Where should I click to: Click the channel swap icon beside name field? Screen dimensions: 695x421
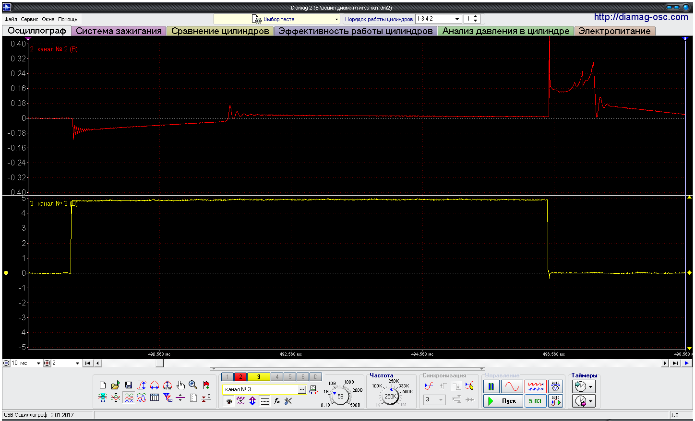313,389
